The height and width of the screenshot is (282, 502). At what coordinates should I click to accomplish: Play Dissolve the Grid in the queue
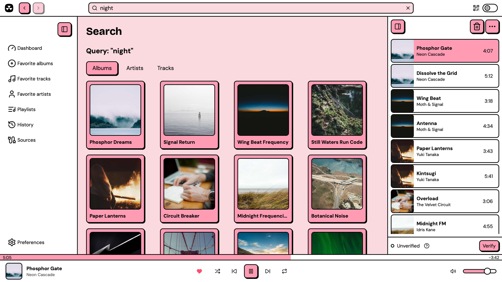tap(445, 76)
